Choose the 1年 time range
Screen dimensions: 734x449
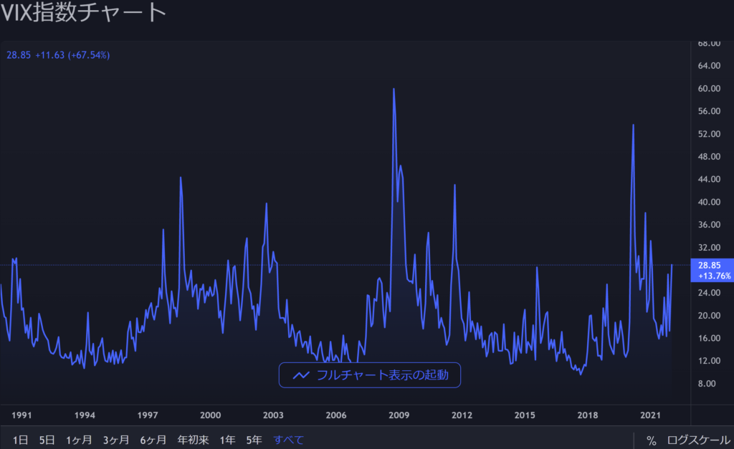point(228,440)
